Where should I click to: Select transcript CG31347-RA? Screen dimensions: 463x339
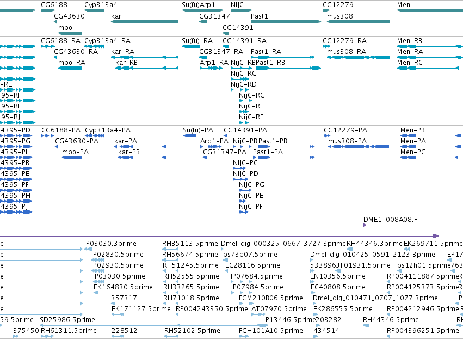221,51
